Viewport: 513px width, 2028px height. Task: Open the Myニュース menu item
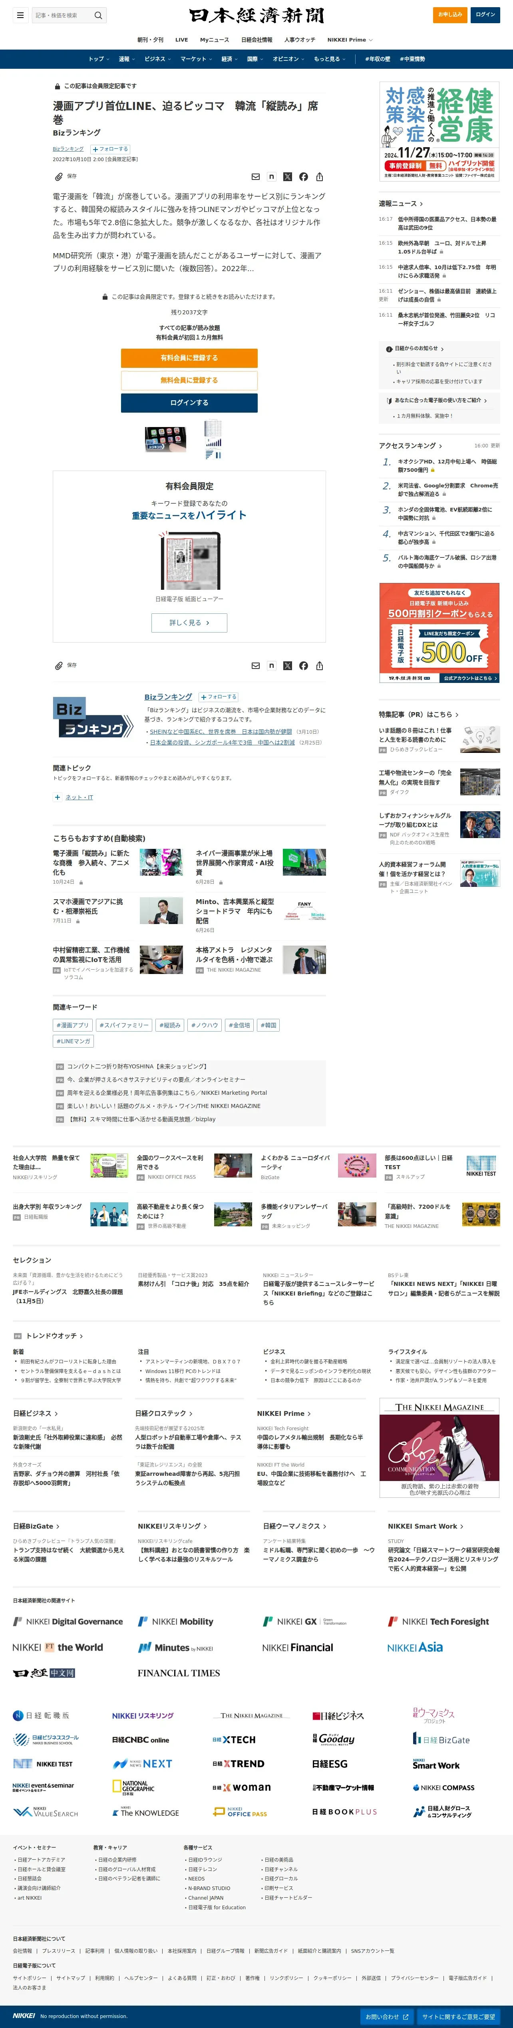coord(215,39)
